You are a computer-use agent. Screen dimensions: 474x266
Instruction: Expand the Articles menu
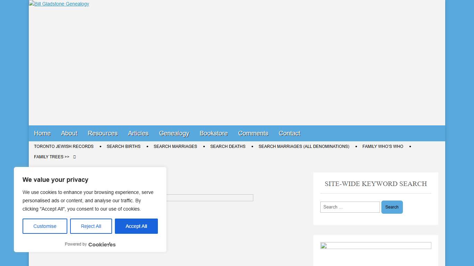[x=138, y=133]
